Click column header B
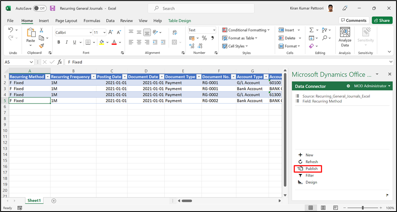The width and height of the screenshot is (397, 212). [x=73, y=71]
